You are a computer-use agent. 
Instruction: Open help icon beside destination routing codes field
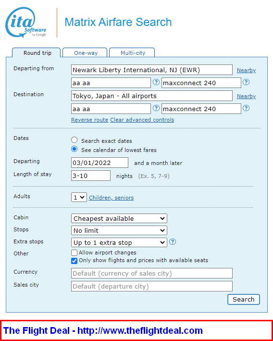(156, 108)
